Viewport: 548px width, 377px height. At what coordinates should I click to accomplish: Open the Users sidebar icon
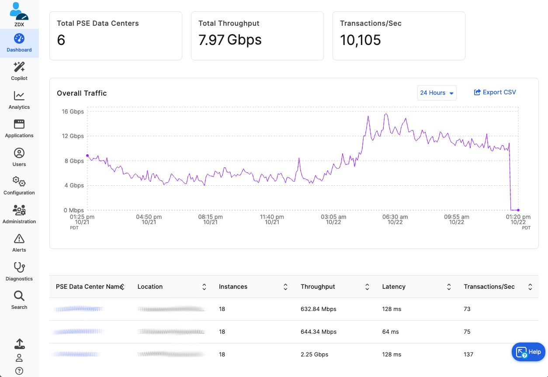[19, 153]
